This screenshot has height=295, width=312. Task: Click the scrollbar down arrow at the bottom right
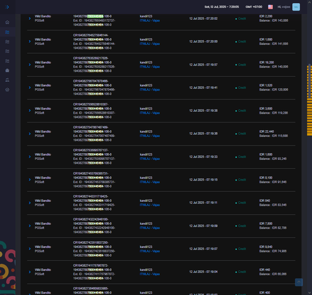pos(310,292)
